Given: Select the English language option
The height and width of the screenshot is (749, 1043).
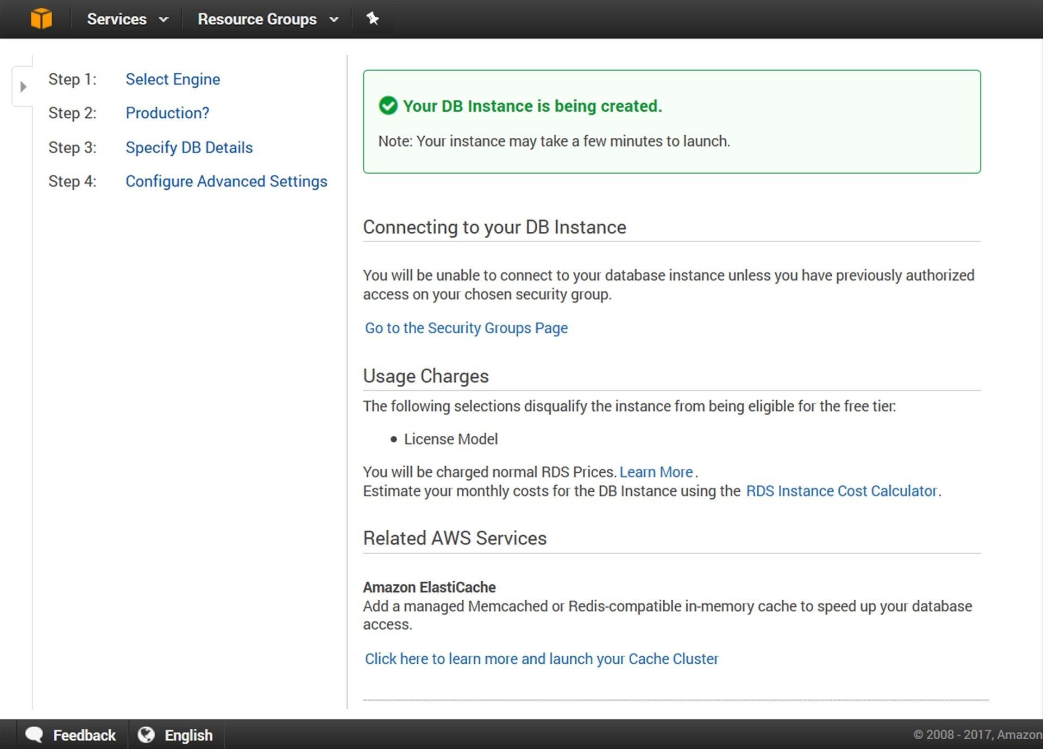Looking at the screenshot, I should click(x=189, y=735).
